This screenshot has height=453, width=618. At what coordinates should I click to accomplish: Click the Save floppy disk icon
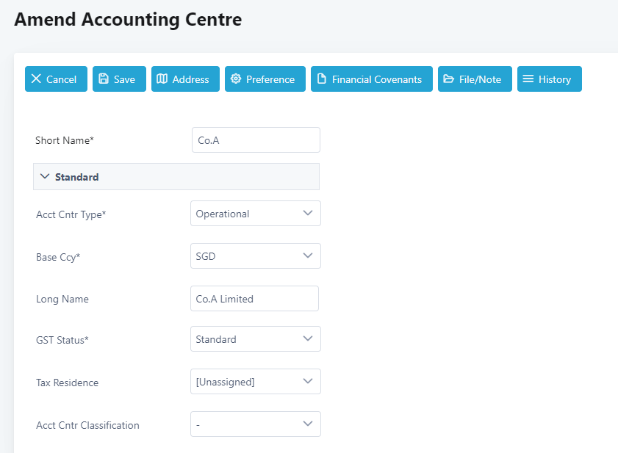pyautogui.click(x=104, y=79)
